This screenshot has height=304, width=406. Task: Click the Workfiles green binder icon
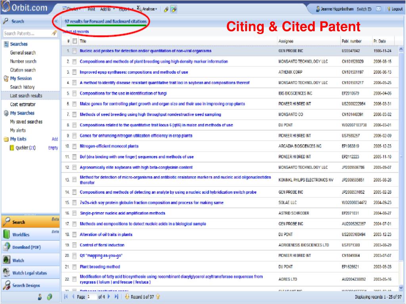(x=6, y=234)
